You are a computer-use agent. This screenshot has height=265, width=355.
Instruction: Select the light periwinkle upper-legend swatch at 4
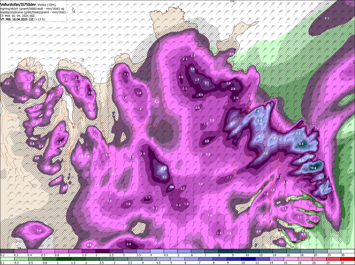pos(157,251)
